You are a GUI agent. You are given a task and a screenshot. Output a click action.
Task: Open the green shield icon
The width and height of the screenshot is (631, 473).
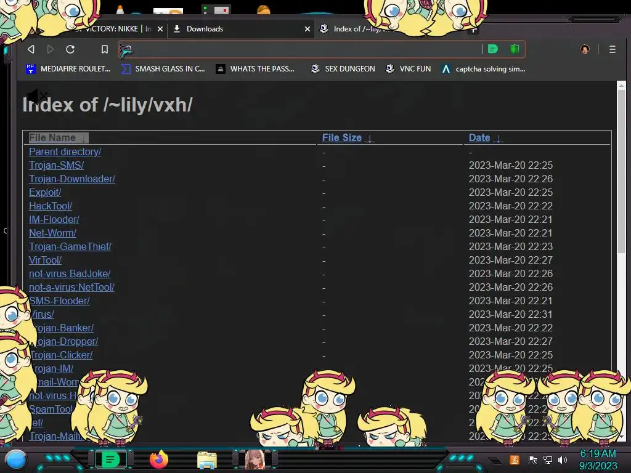(x=515, y=49)
